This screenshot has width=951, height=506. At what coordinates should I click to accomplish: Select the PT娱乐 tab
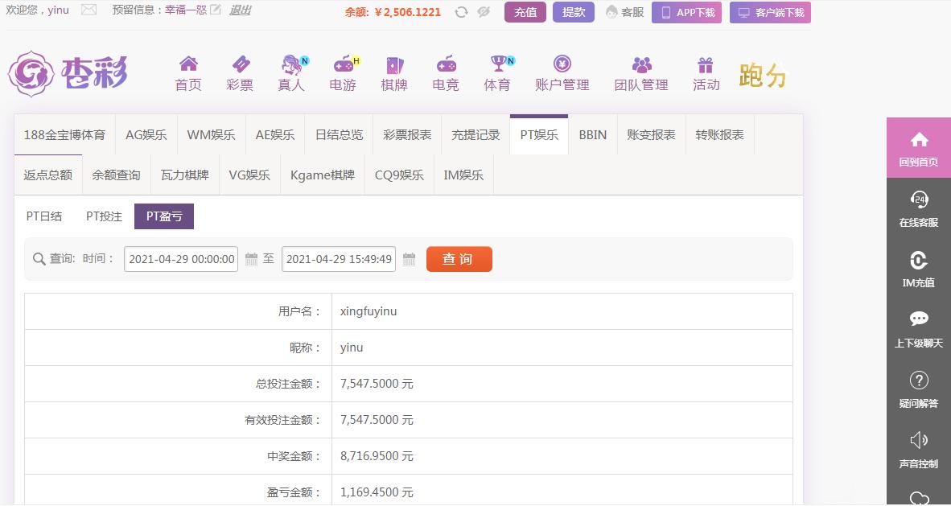coord(539,134)
